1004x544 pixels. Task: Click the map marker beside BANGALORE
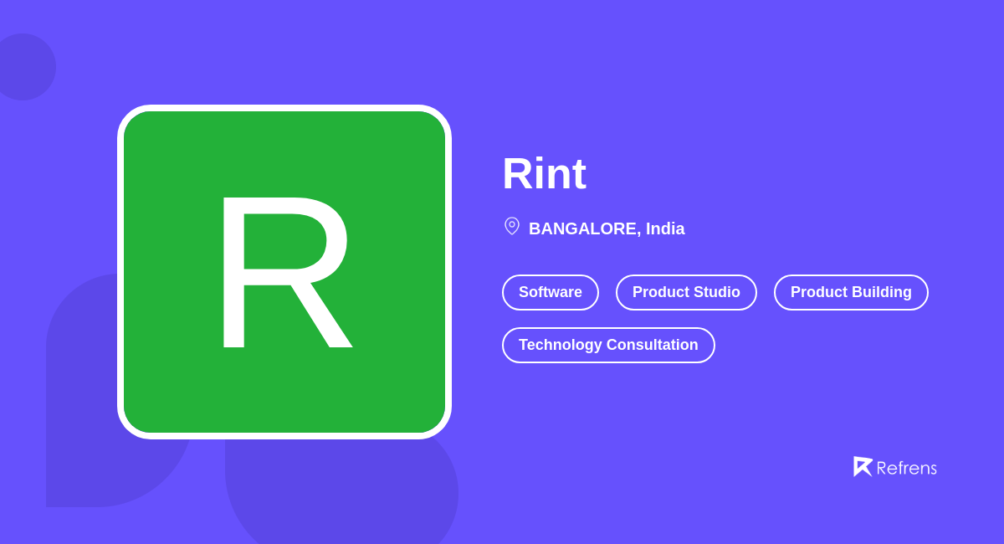(511, 226)
